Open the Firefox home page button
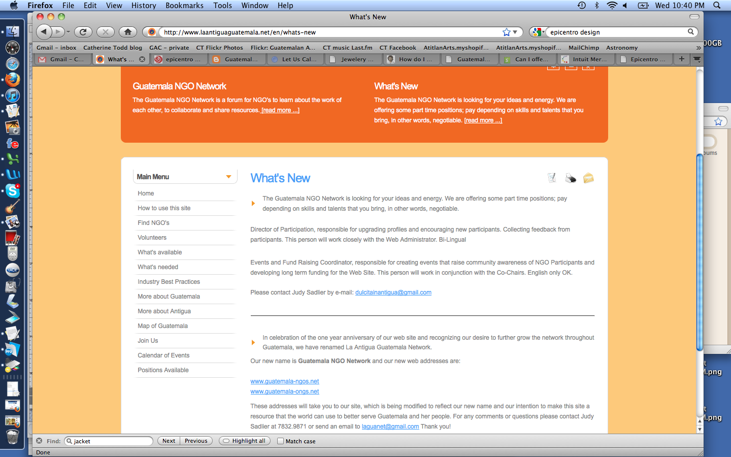 (x=128, y=31)
